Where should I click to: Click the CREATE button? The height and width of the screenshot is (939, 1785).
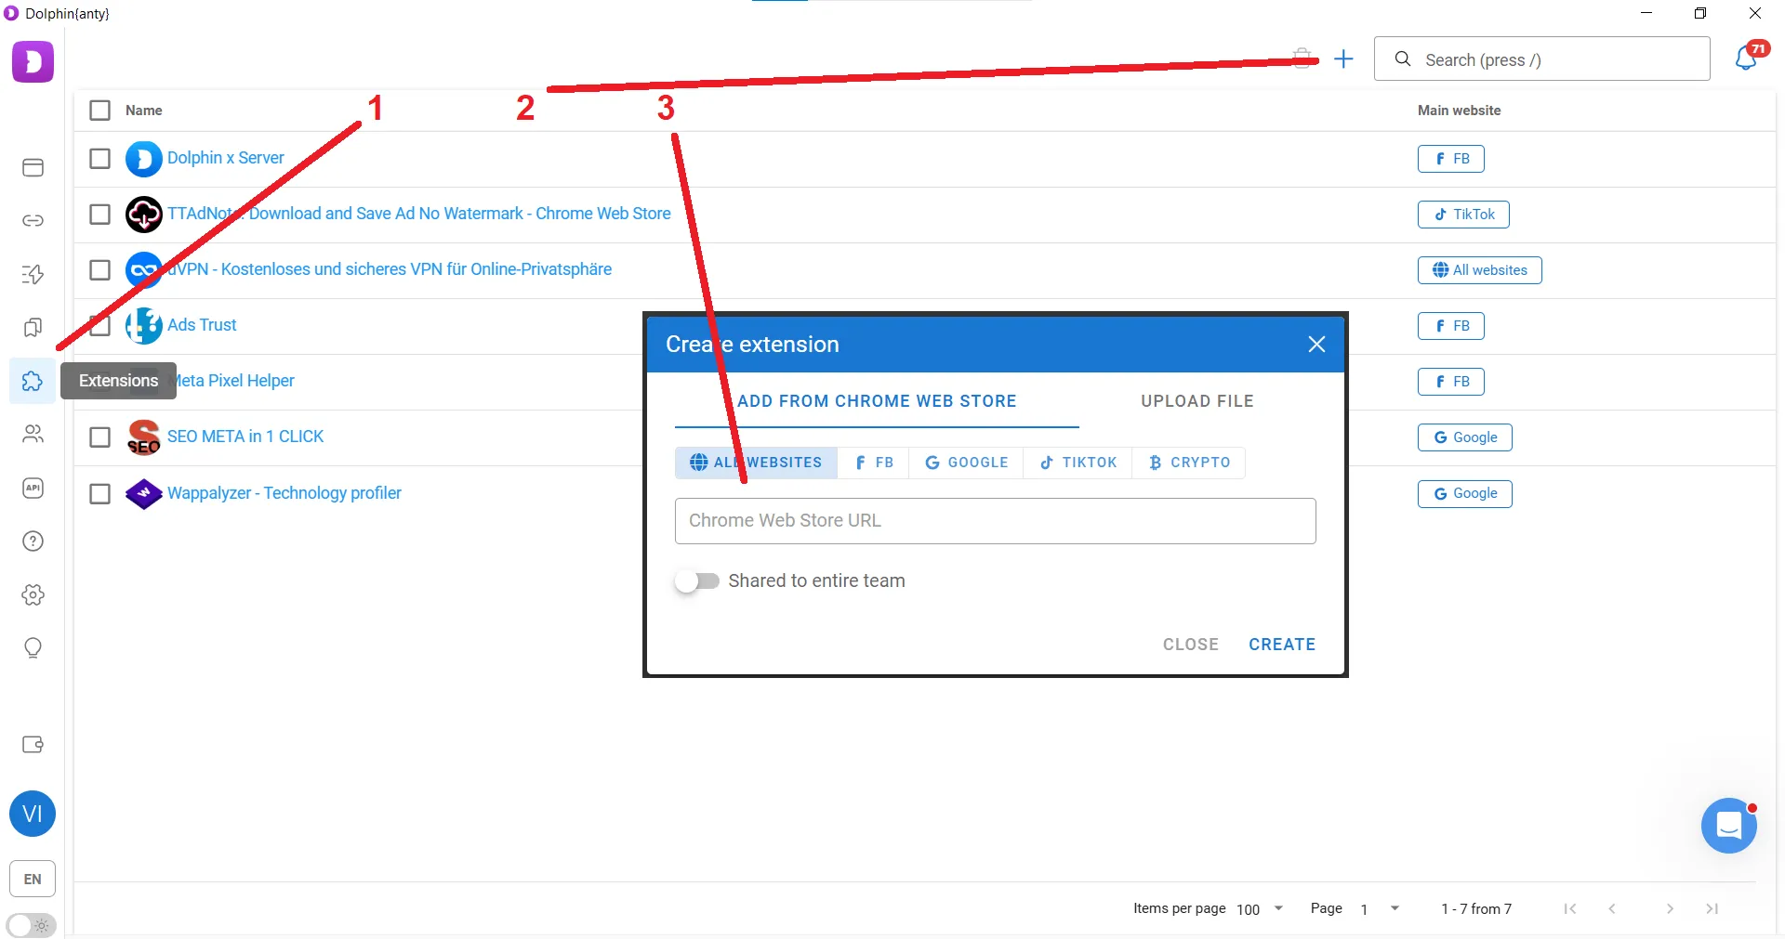point(1282,645)
